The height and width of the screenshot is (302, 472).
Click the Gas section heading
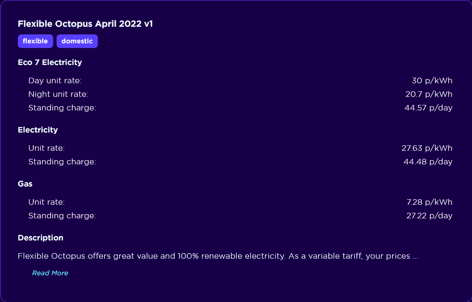(25, 184)
